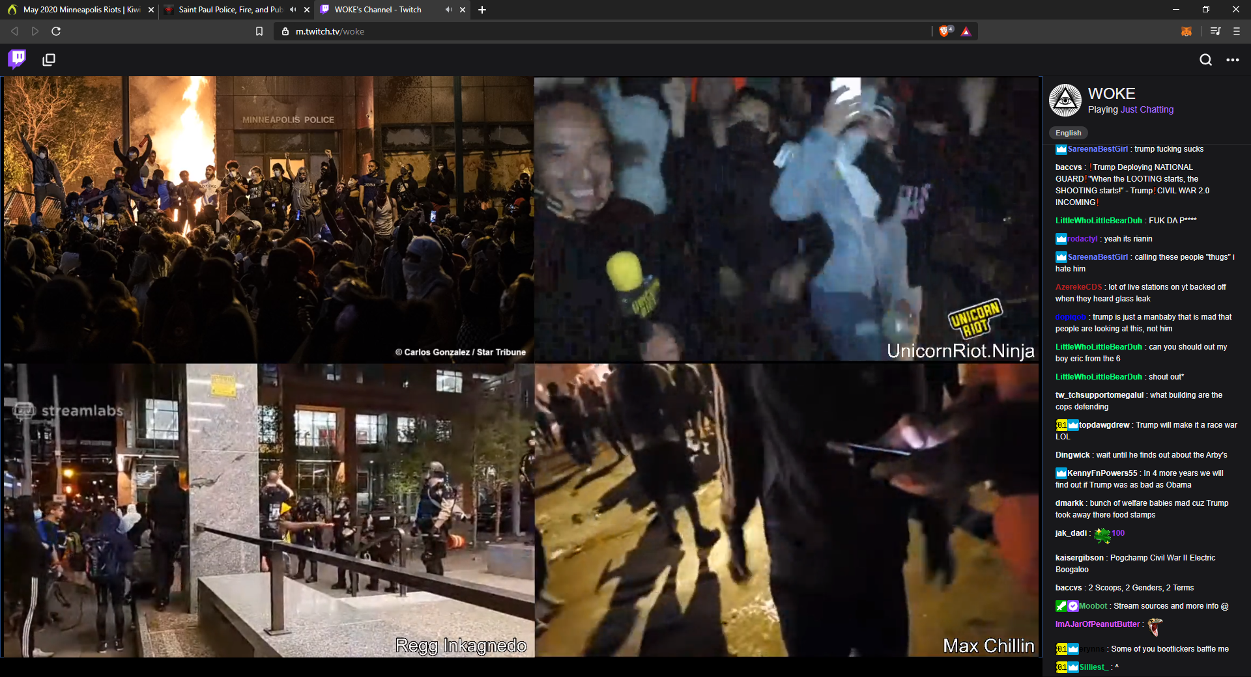
Task: Click the video stream player
Action: tap(521, 367)
